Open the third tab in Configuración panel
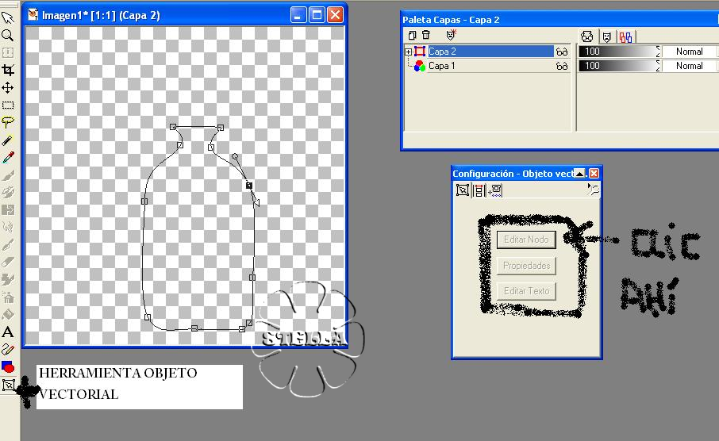The image size is (719, 441). point(495,190)
